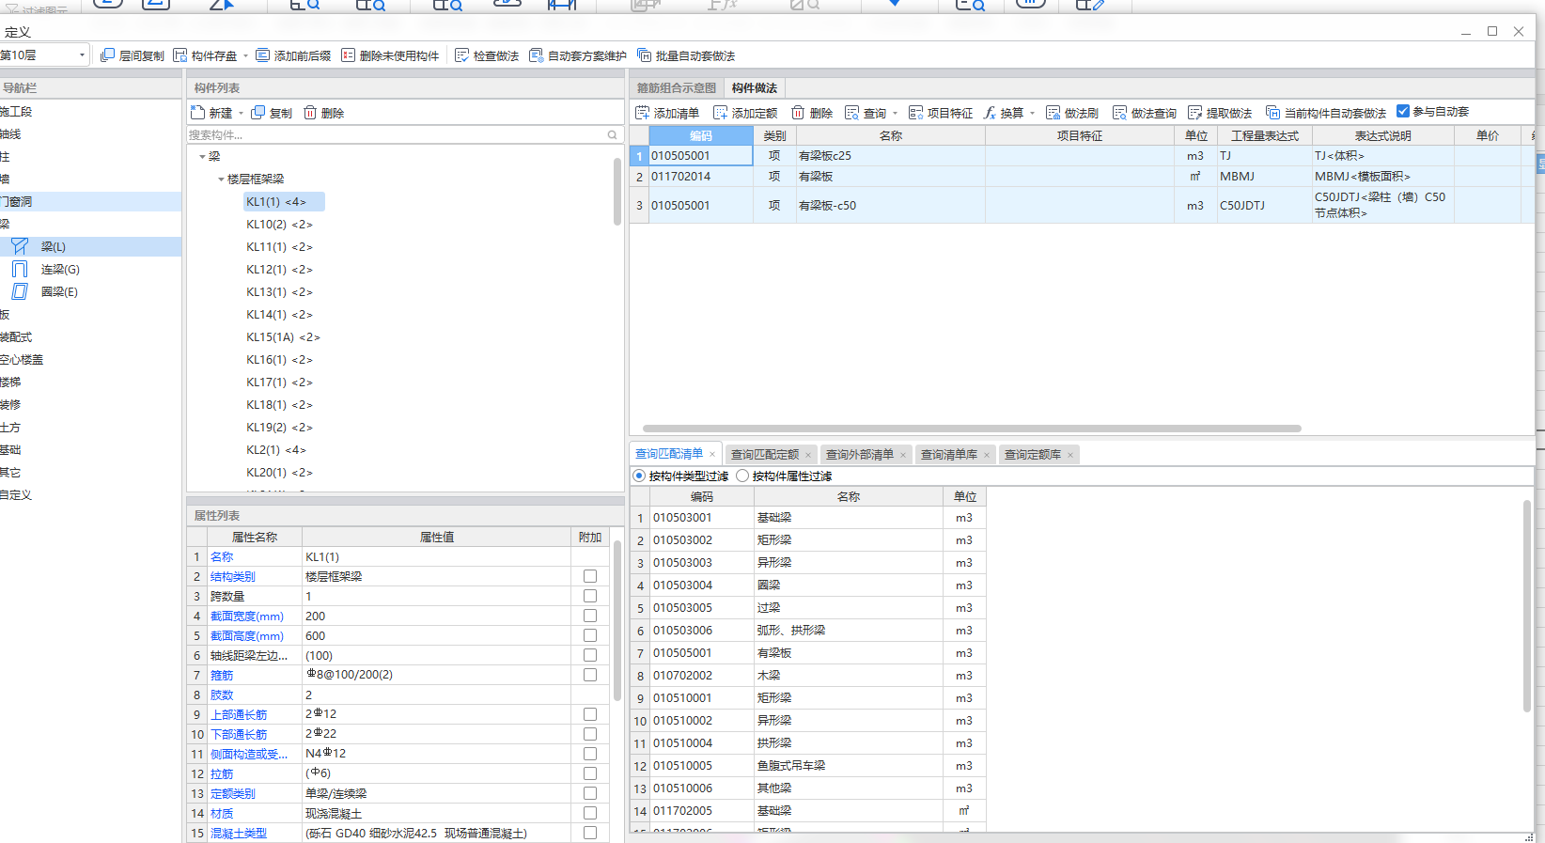Open the 新建 dropdown arrow

(x=241, y=113)
